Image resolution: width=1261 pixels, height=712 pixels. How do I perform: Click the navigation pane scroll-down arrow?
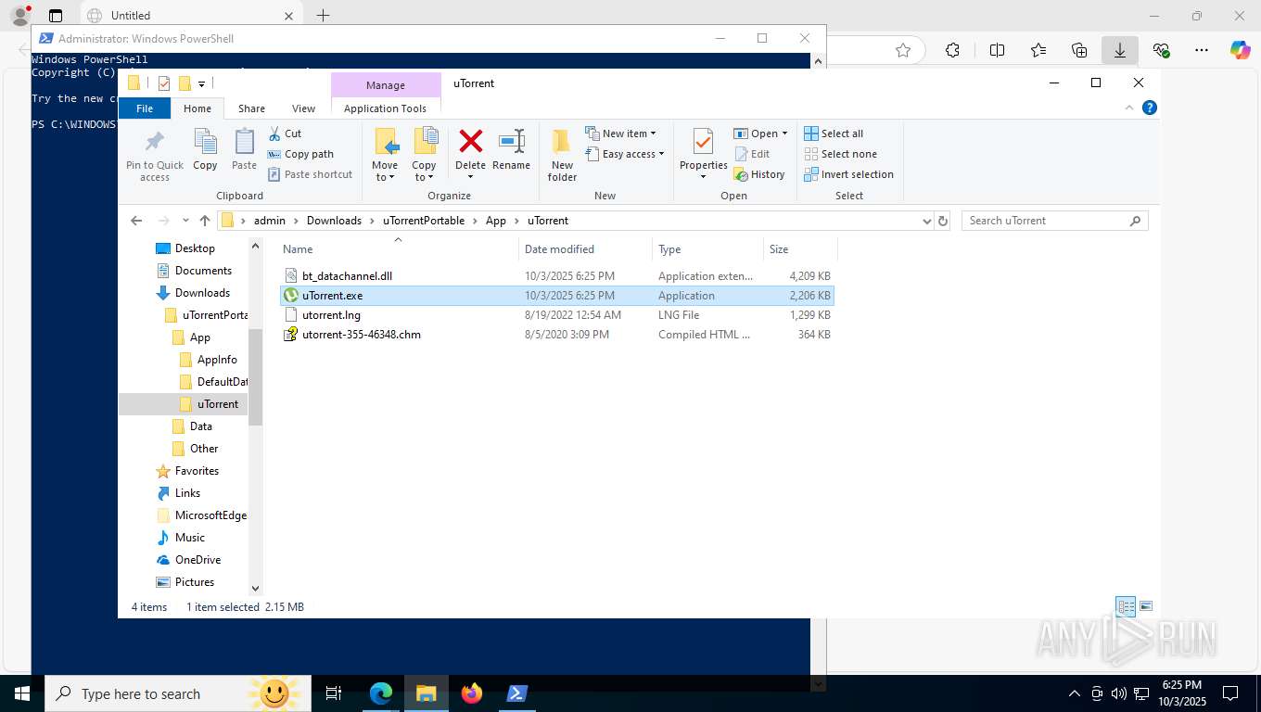point(256,588)
